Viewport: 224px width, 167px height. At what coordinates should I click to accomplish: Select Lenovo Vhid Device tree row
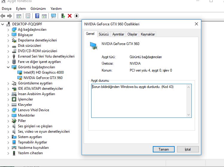33,110
